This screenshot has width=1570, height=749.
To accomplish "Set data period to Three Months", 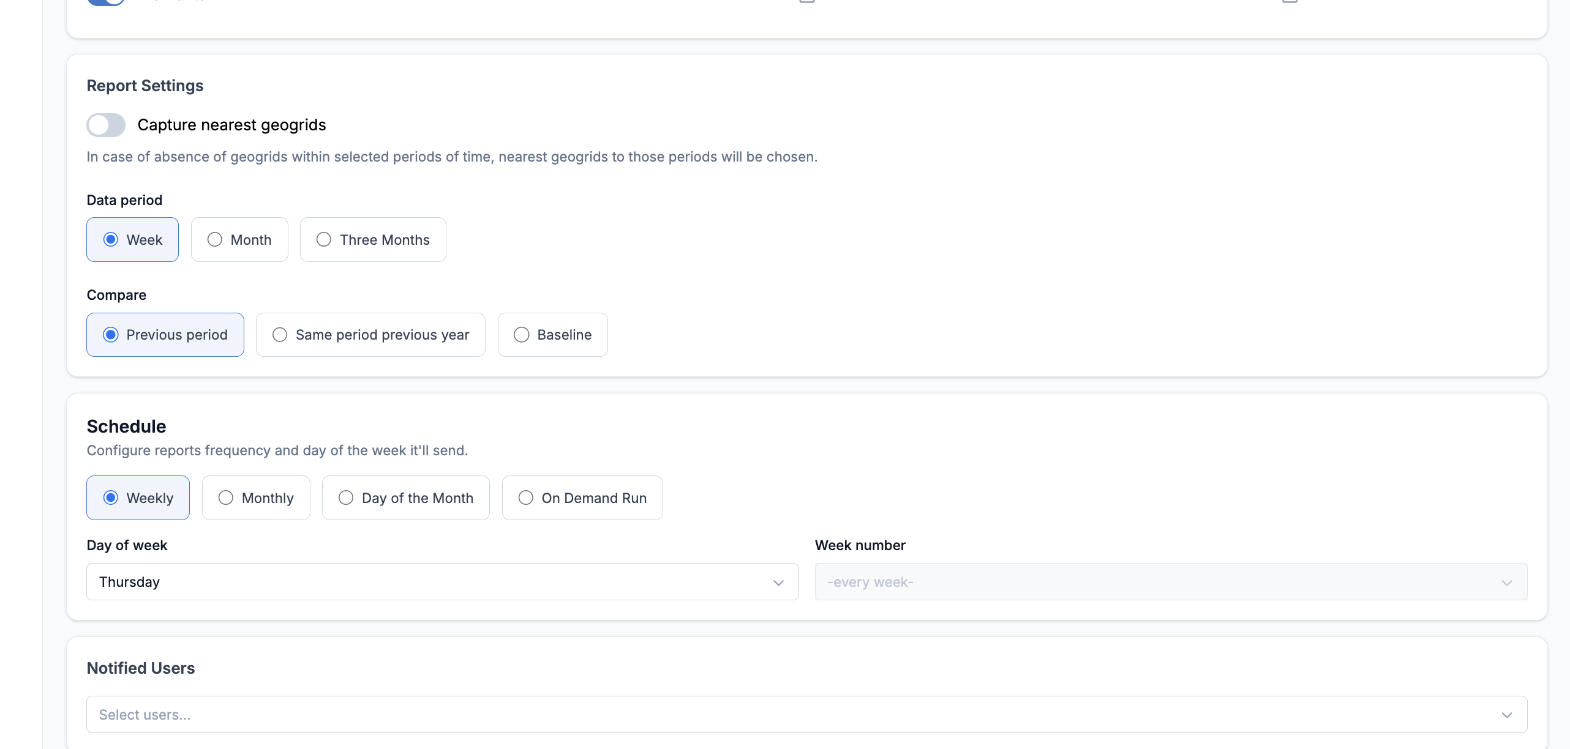I will point(373,240).
